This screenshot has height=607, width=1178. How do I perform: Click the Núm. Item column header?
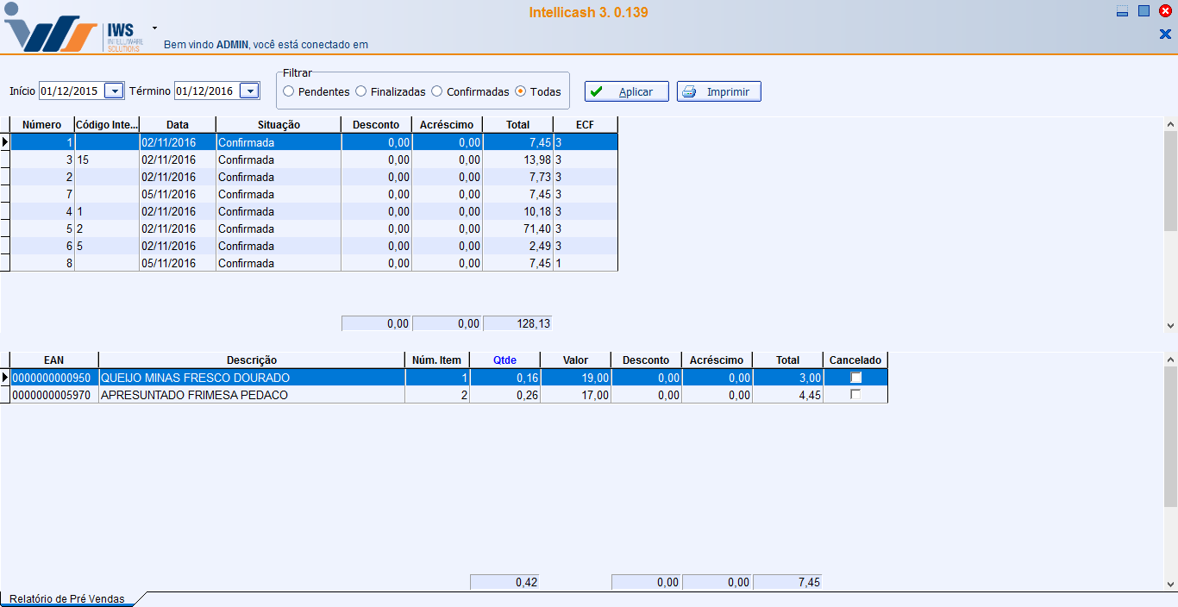click(437, 360)
